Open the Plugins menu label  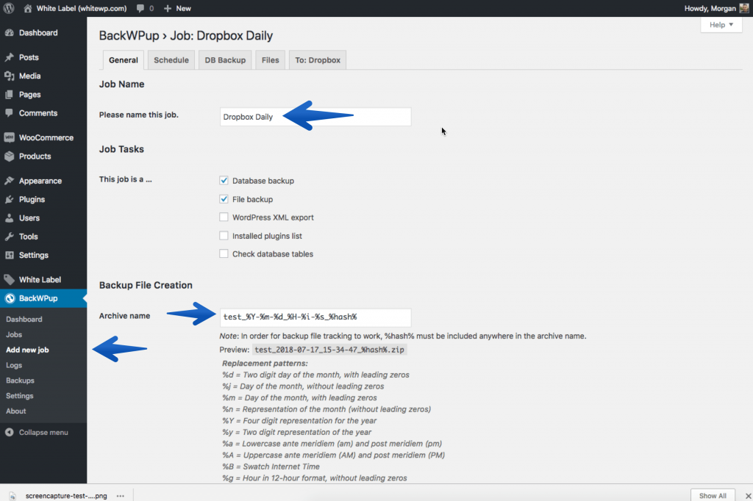tap(32, 200)
